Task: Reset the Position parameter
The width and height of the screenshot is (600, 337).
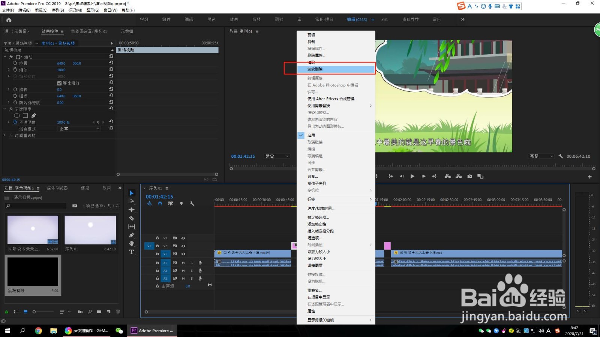Action: pyautogui.click(x=111, y=63)
